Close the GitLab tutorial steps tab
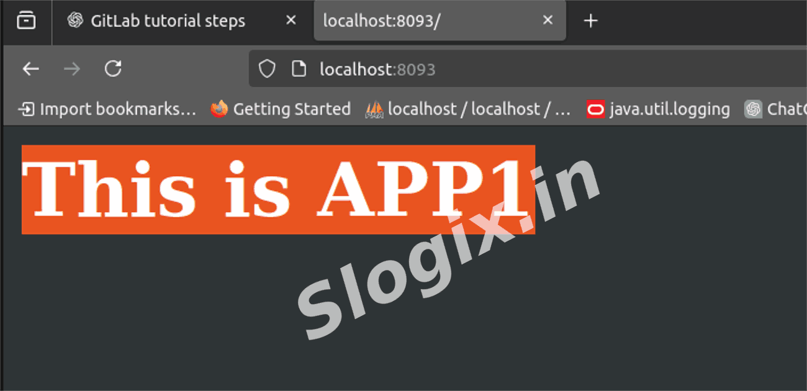Viewport: 807px width, 391px height. (x=291, y=20)
